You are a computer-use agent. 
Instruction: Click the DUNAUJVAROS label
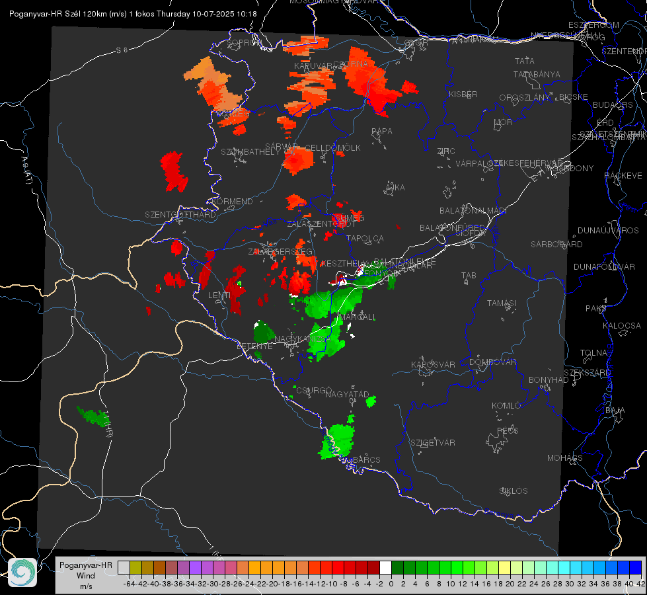(608, 231)
